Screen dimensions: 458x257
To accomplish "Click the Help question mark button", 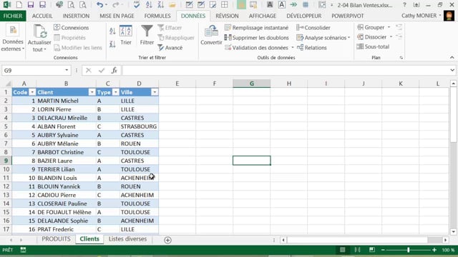I will coord(404,5).
